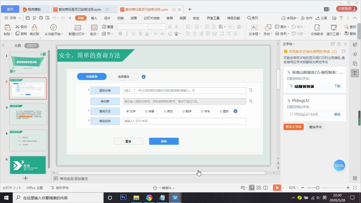The width and height of the screenshot is (361, 203).
Task: Switch to the 插入 ribbon tab
Action: 94,18
